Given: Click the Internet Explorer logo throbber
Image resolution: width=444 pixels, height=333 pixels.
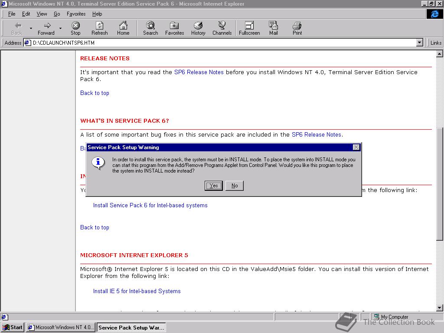Looking at the screenshot, I should pos(434,14).
